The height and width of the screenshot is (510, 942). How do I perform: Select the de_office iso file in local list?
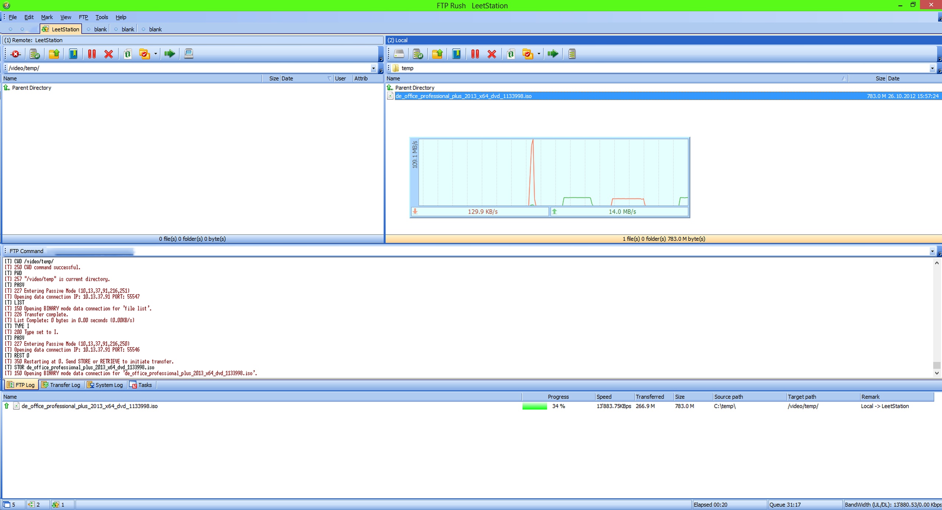point(463,96)
